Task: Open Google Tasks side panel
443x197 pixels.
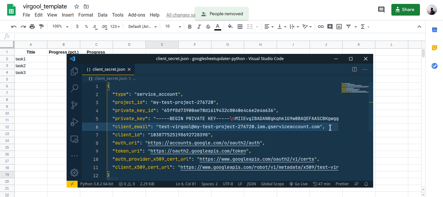Action: 434,66
